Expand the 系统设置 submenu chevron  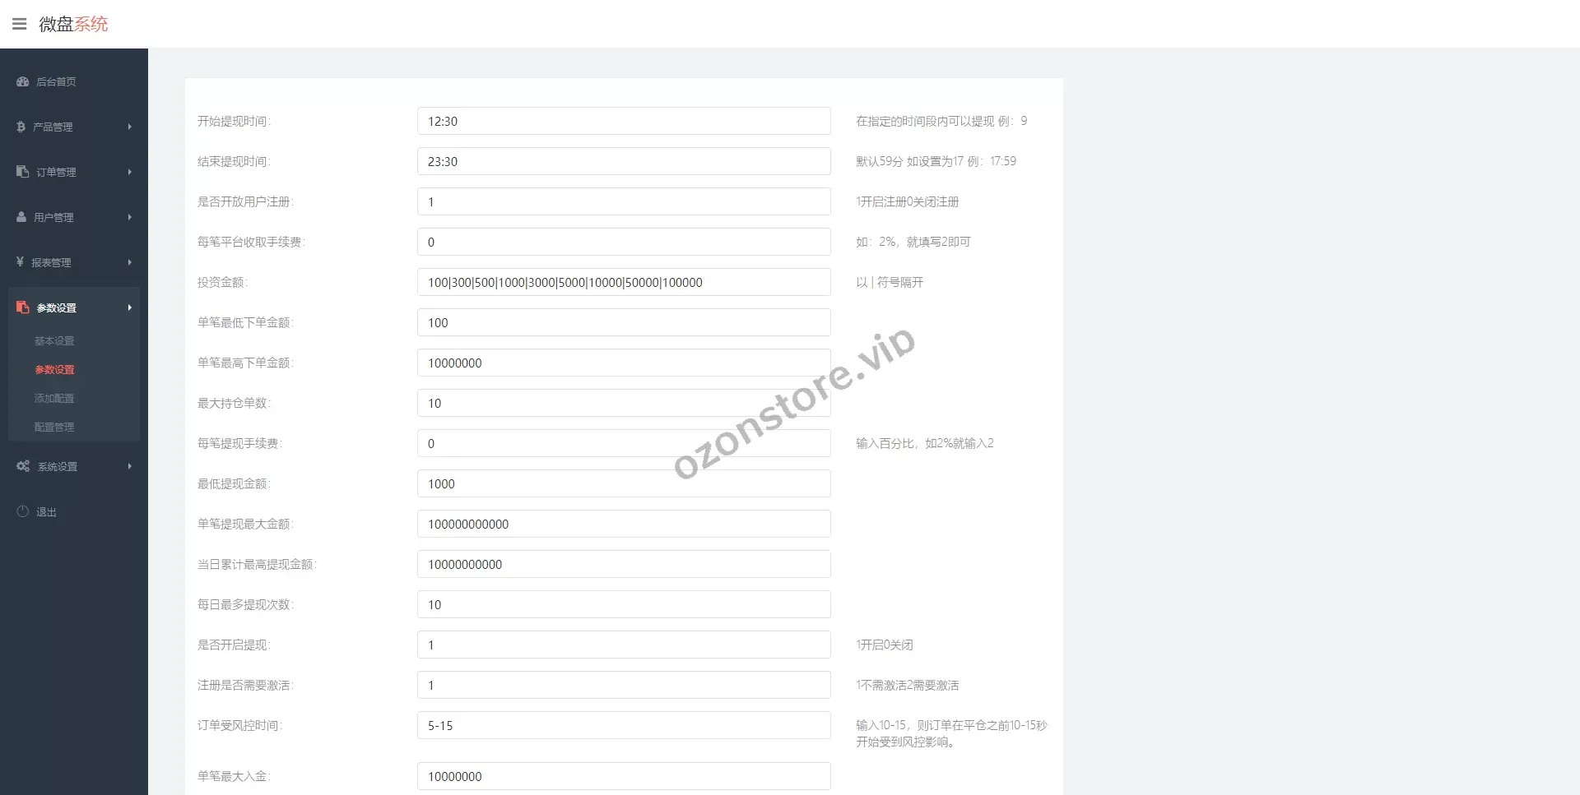(x=129, y=466)
